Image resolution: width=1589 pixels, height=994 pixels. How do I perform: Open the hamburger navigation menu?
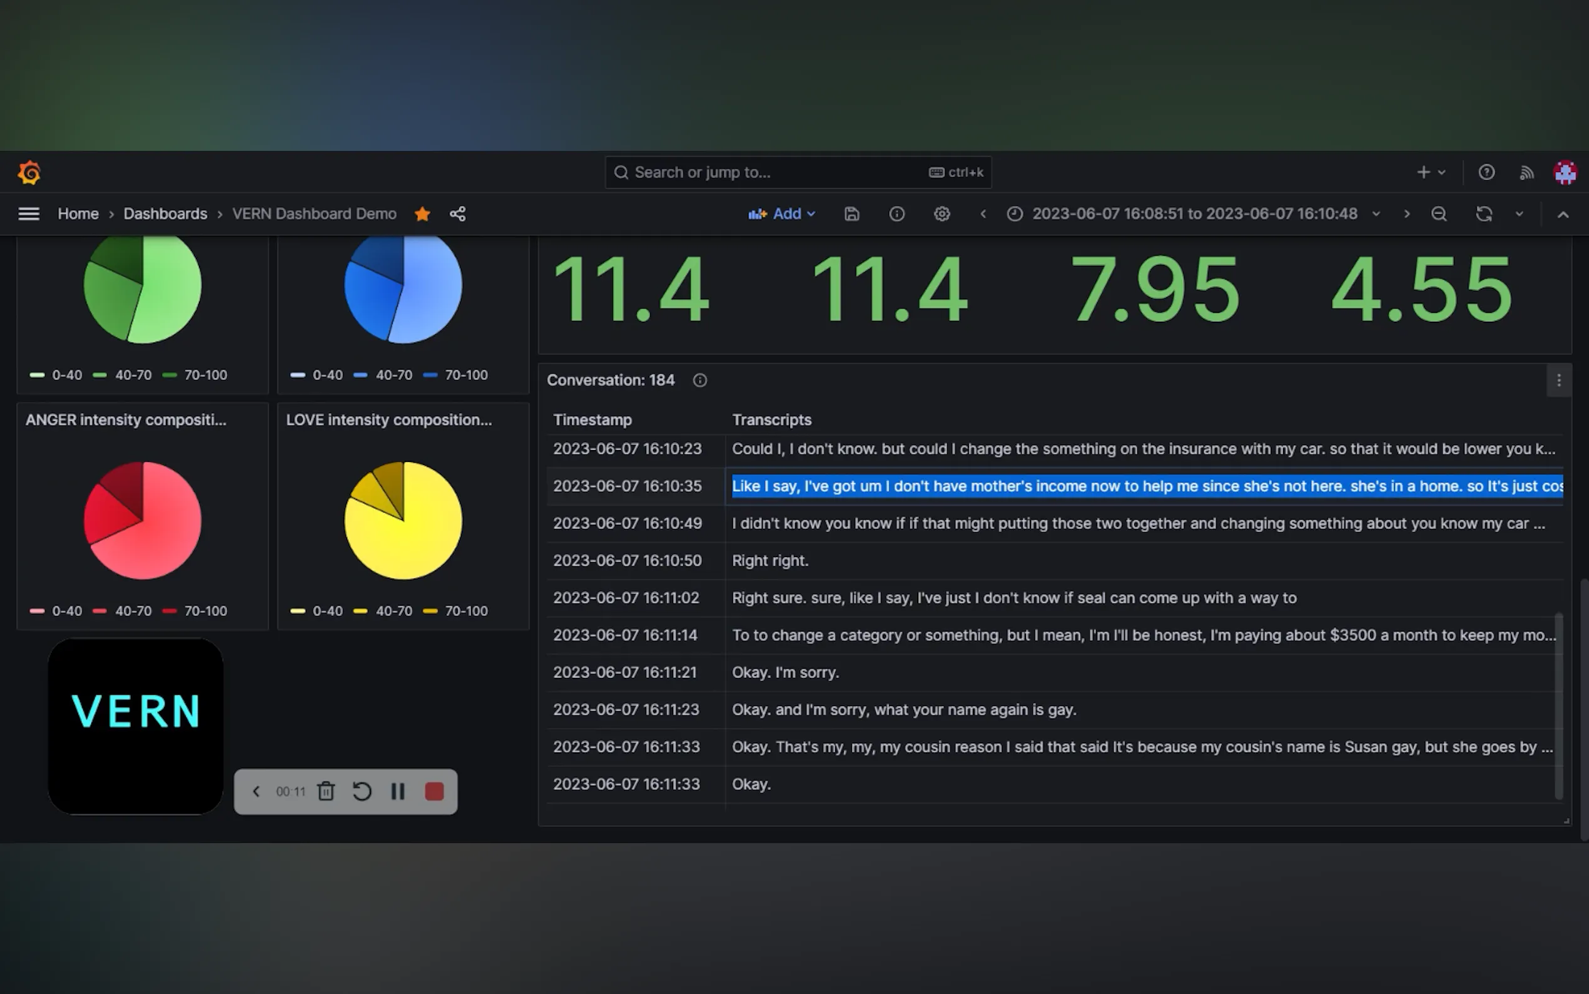coord(29,213)
